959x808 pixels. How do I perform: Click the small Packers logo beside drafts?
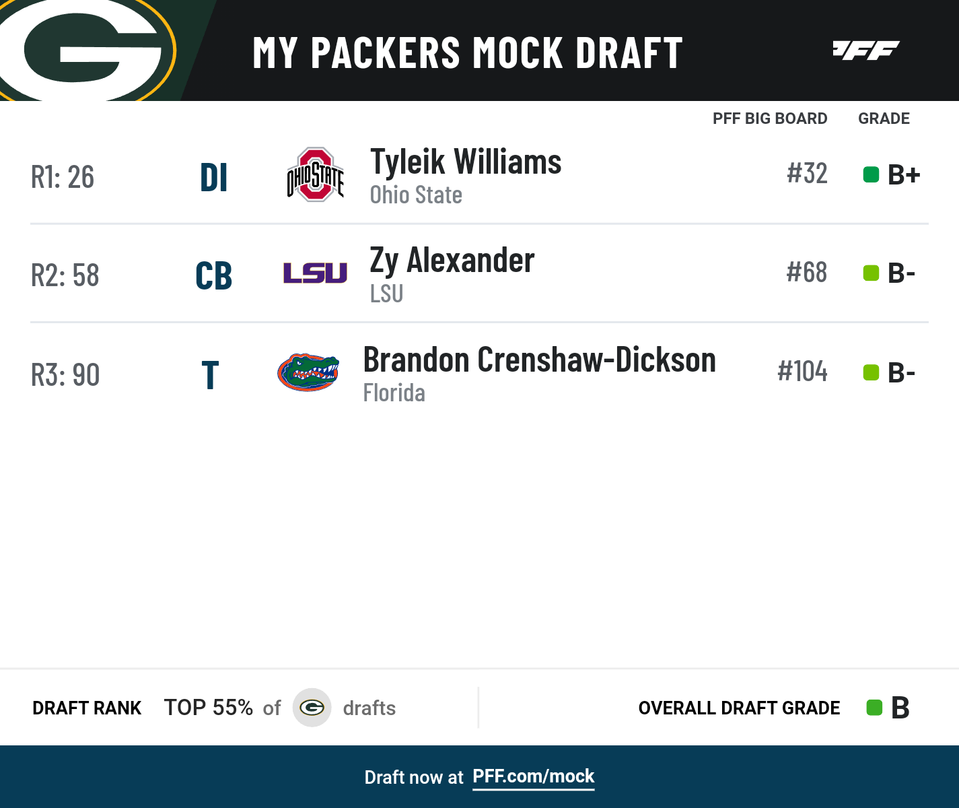pyautogui.click(x=312, y=708)
